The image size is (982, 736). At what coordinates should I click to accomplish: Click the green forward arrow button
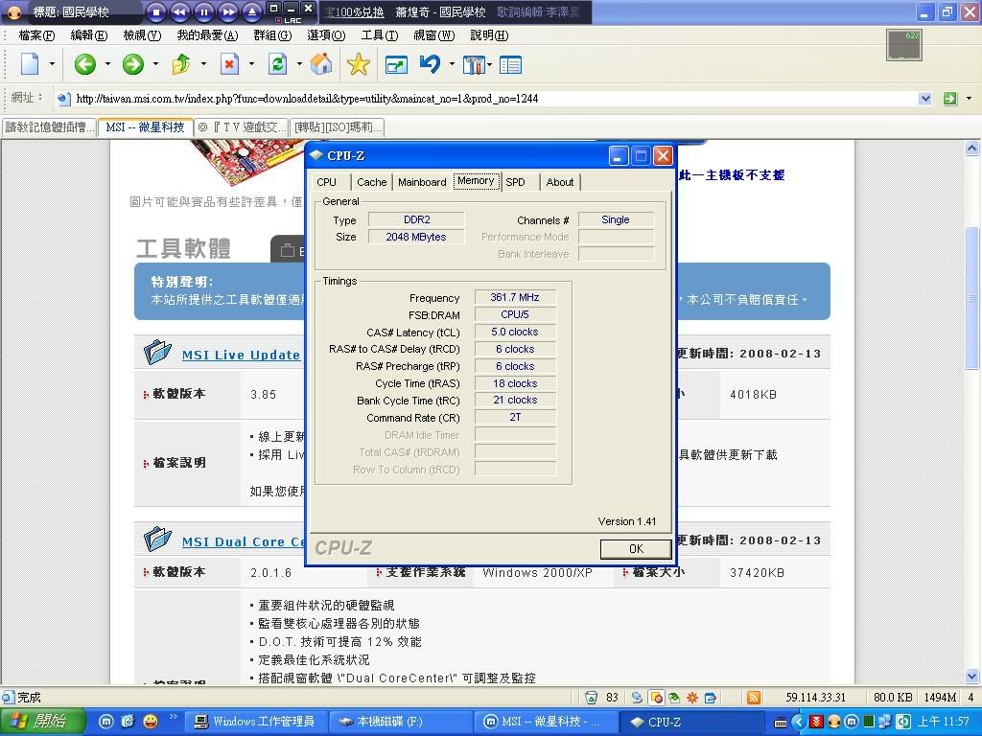(133, 64)
